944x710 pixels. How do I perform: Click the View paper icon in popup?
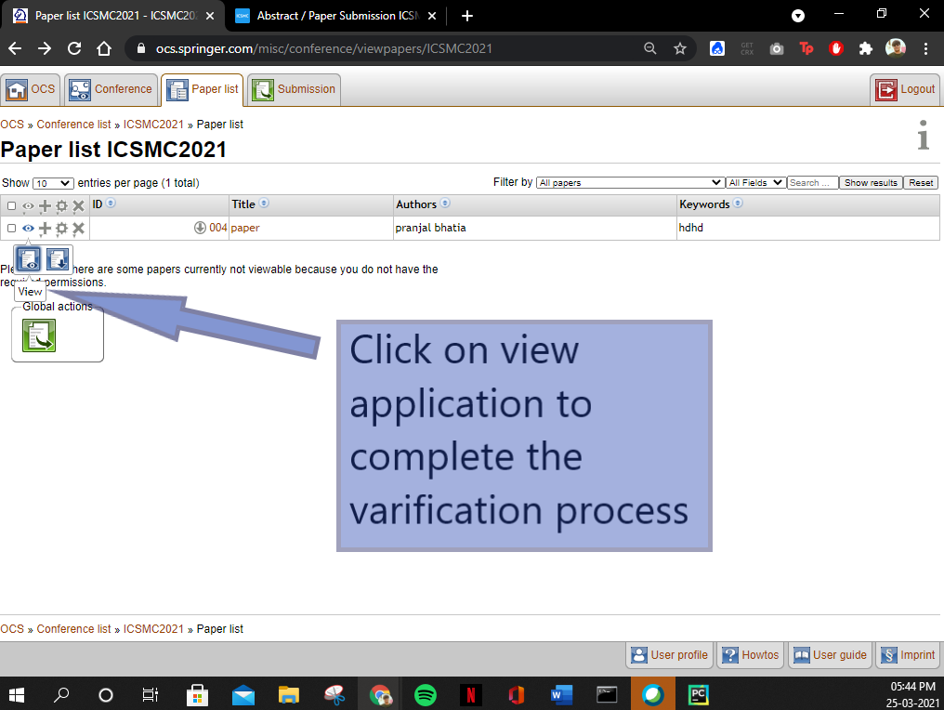click(x=29, y=260)
